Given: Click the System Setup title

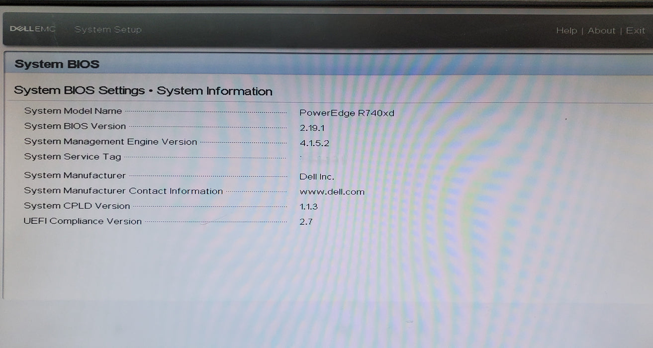Looking at the screenshot, I should [x=108, y=29].
